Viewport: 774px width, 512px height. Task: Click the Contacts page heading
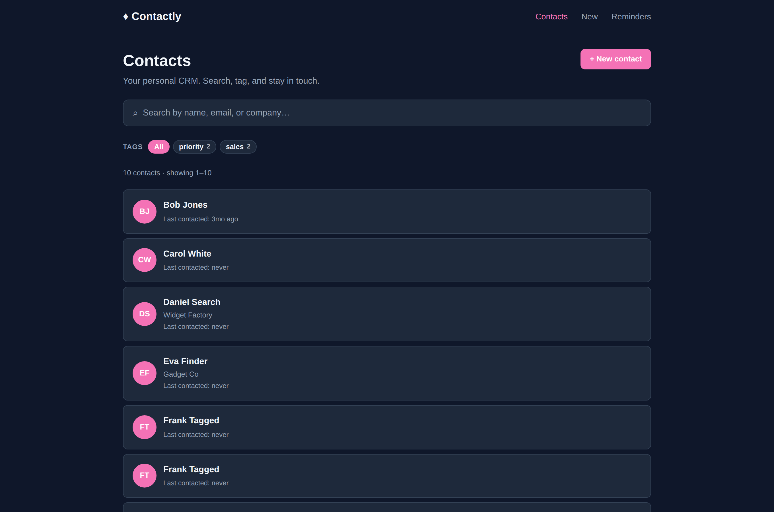[157, 61]
